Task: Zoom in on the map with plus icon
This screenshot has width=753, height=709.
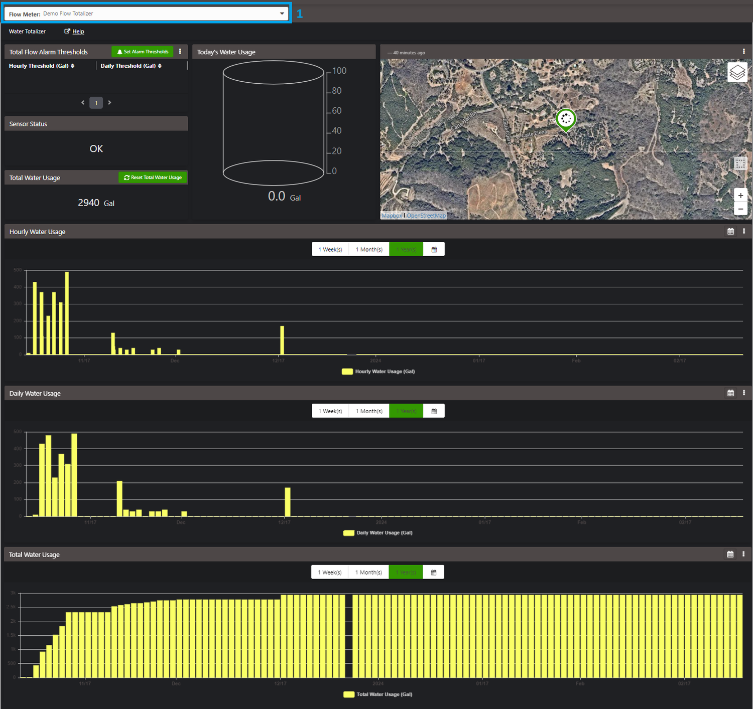Action: (x=740, y=195)
